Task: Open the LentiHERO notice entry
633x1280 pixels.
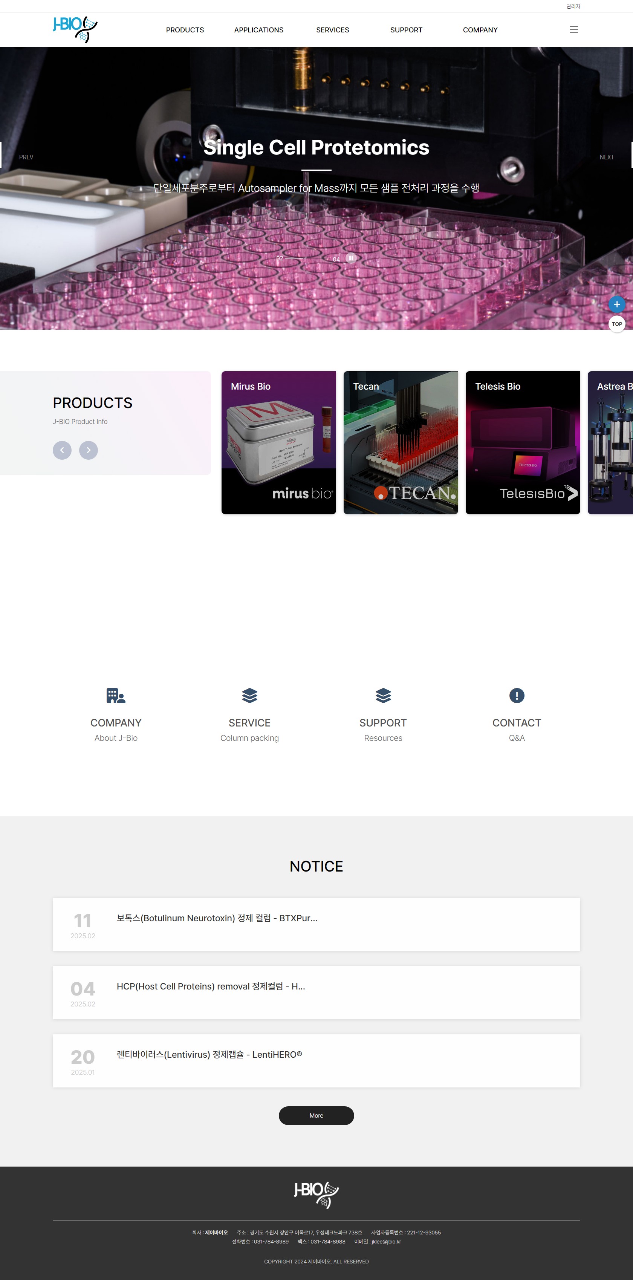Action: point(209,1054)
